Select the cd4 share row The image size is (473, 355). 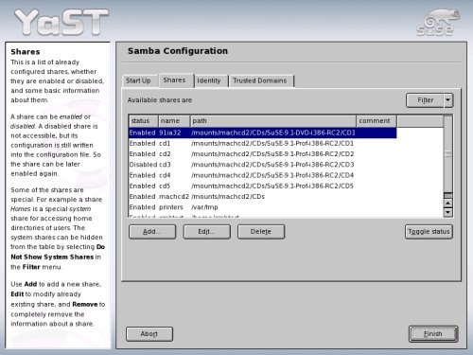click(x=263, y=175)
